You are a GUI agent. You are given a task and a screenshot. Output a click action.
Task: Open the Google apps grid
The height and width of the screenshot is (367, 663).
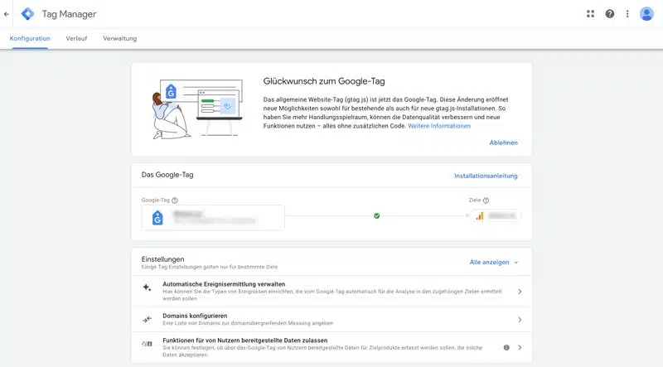pos(590,14)
